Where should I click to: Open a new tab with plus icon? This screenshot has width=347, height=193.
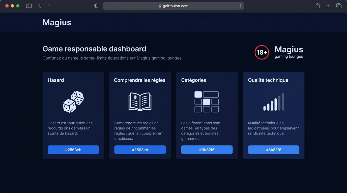(x=328, y=6)
